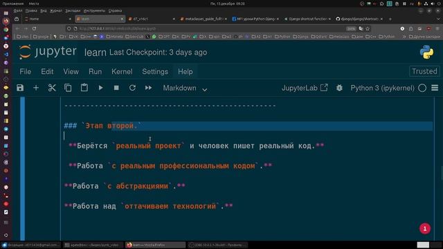Switch to the metaclasses_guide browser tab
The height and width of the screenshot is (249, 443).
[204, 19]
